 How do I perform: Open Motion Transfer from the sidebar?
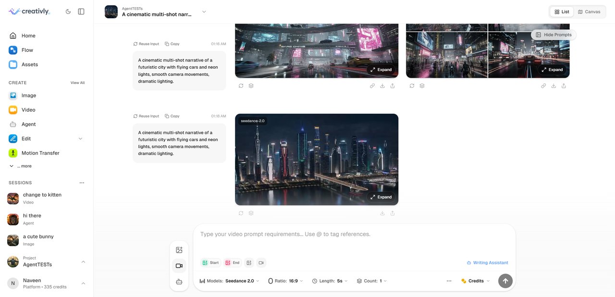click(x=40, y=153)
